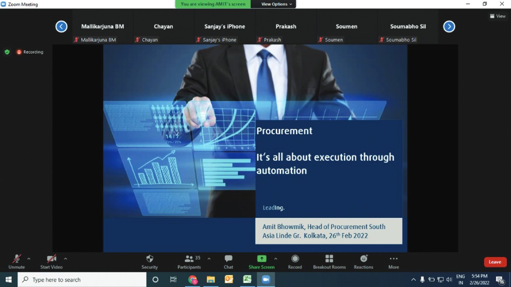Open Reactions menu
This screenshot has height=287, width=511.
click(x=363, y=261)
